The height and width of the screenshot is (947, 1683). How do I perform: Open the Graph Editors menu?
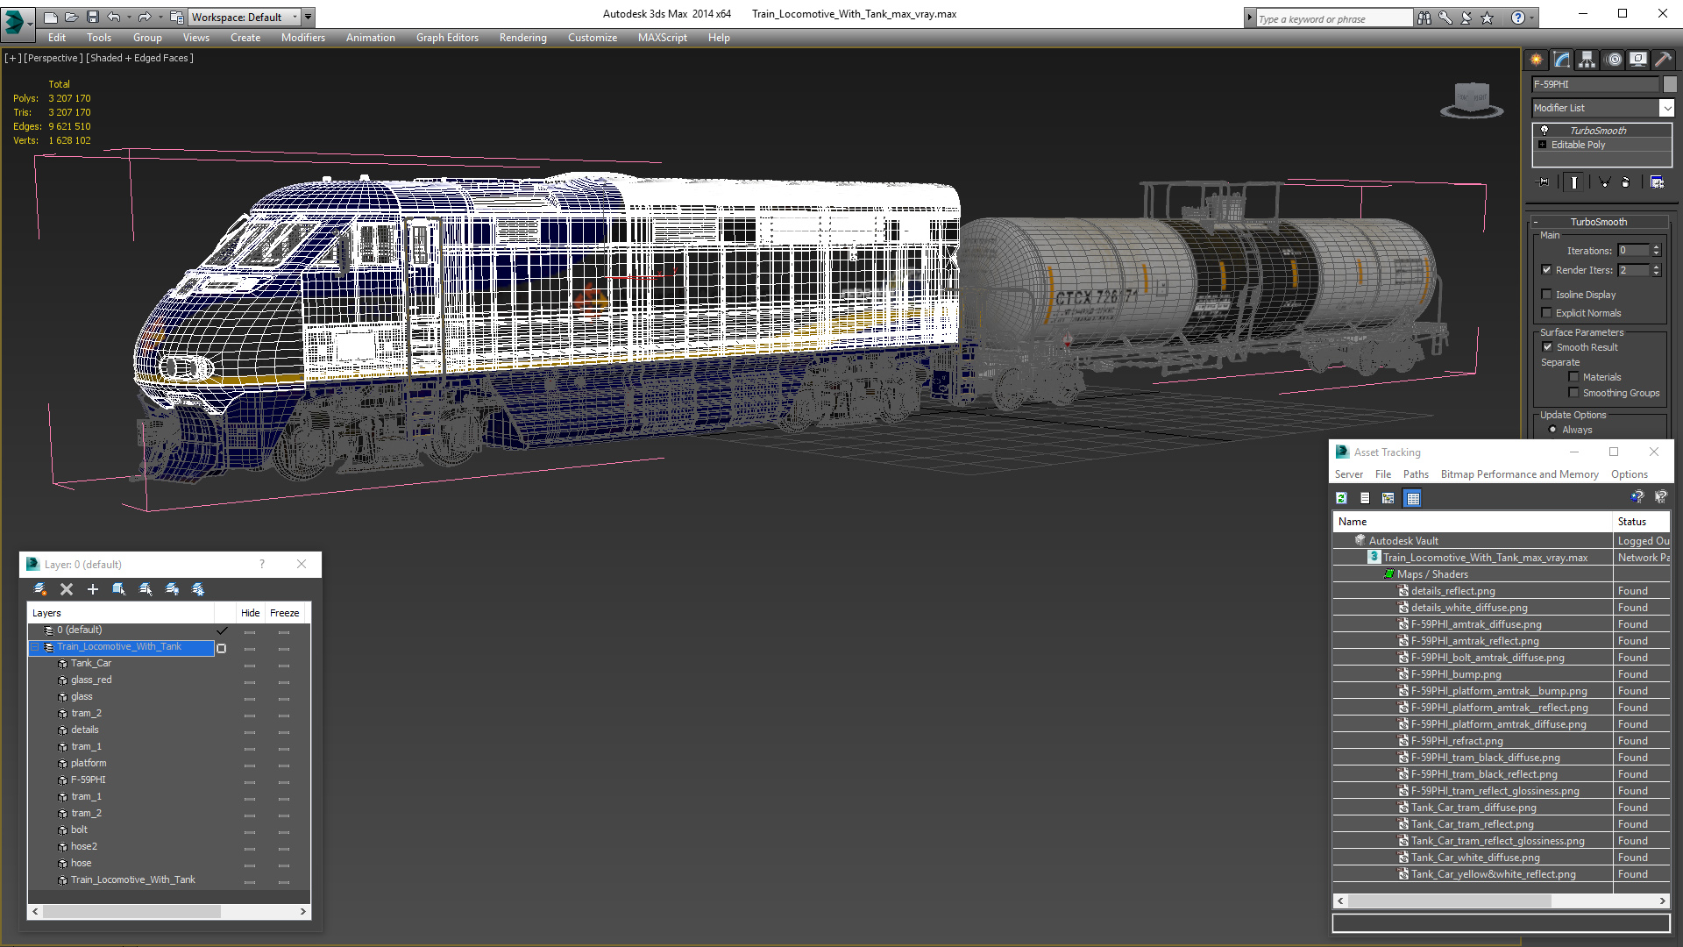447,38
